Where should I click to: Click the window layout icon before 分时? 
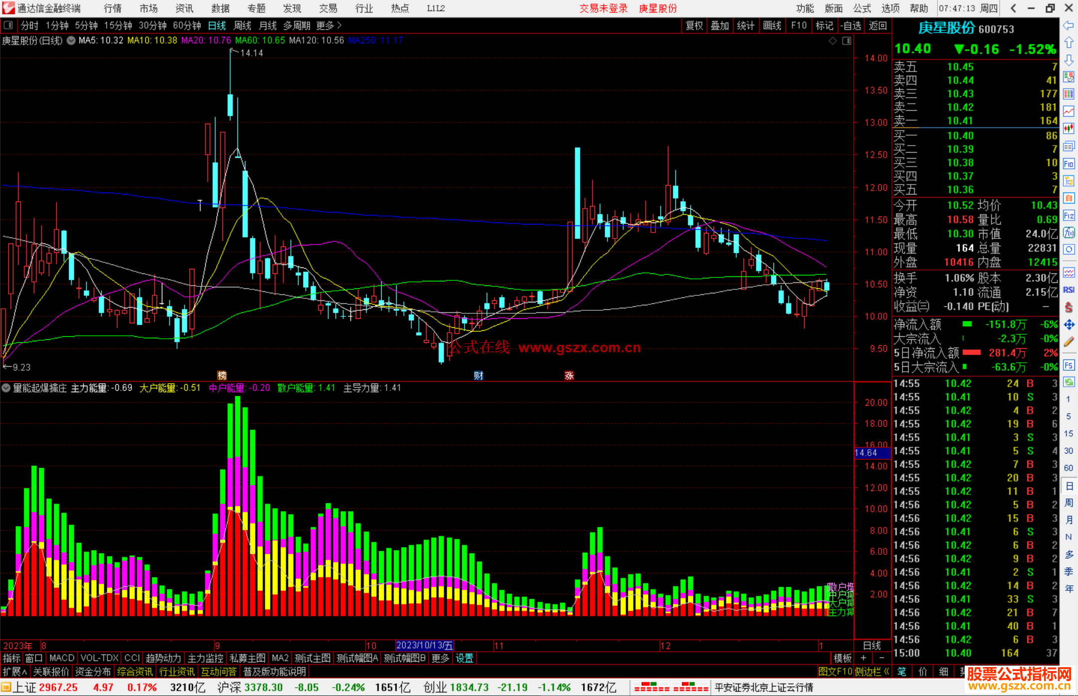tap(8, 25)
